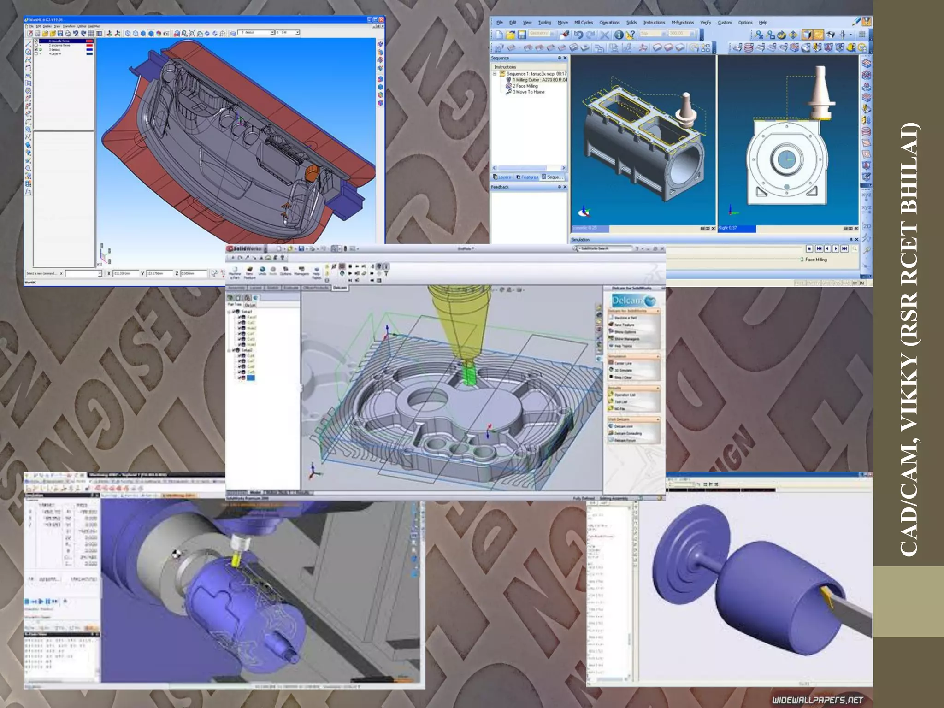
Task: Switch to the Layers tab in EdgeCAM
Action: coord(502,177)
